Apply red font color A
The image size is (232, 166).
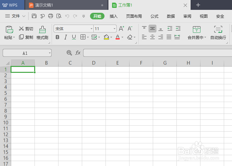[x=118, y=37]
